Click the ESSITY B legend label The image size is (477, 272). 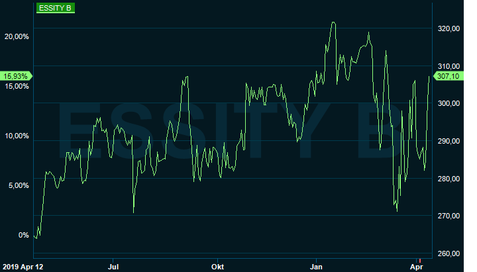click(x=56, y=8)
